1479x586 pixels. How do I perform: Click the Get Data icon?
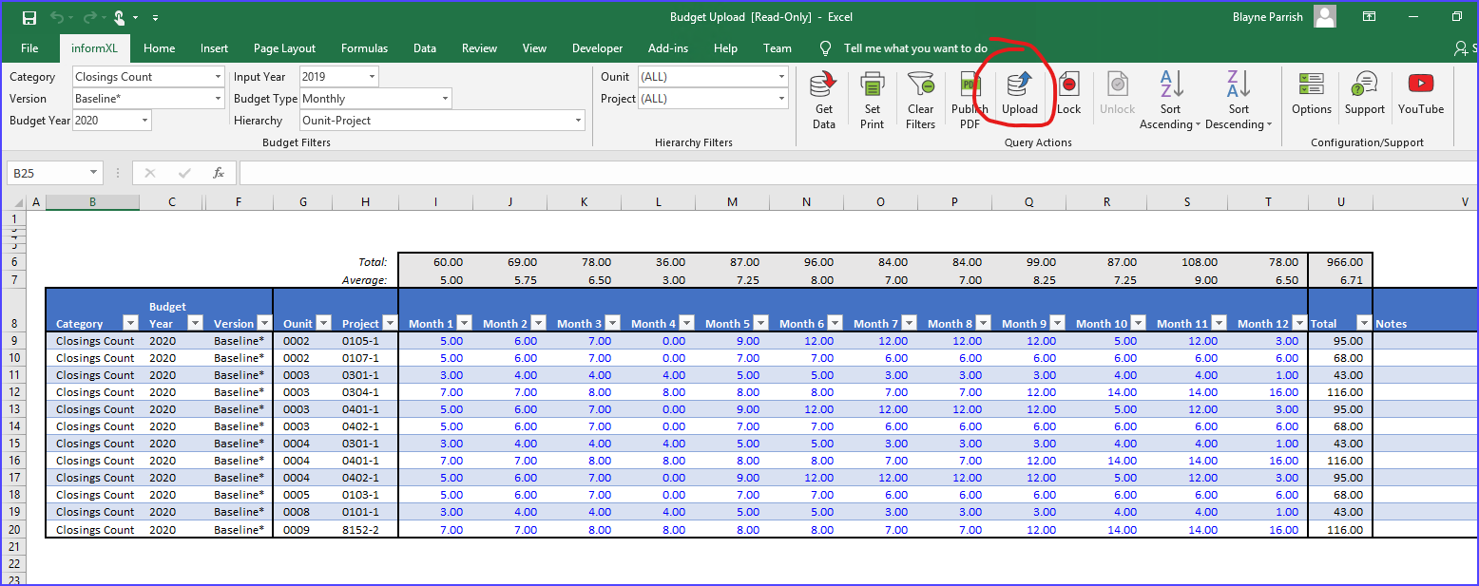pos(823,95)
